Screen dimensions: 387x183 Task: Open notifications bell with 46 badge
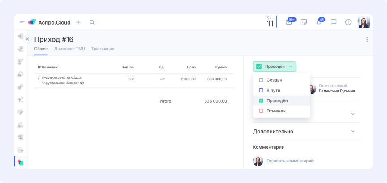tap(318, 22)
